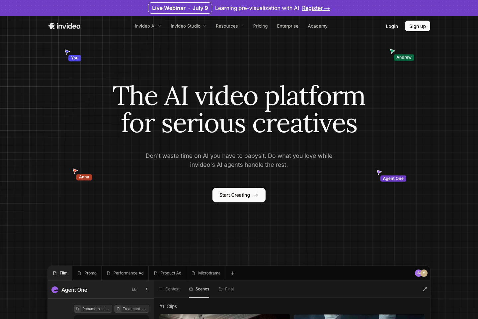Click the #1 Clips heading
478x319 pixels.
(x=168, y=306)
